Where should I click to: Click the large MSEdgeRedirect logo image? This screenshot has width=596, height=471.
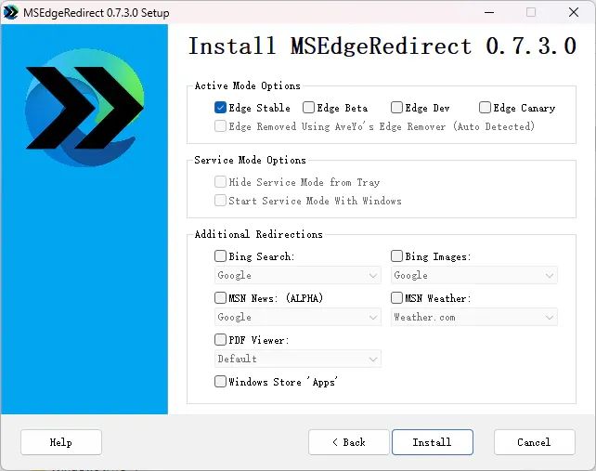click(84, 108)
